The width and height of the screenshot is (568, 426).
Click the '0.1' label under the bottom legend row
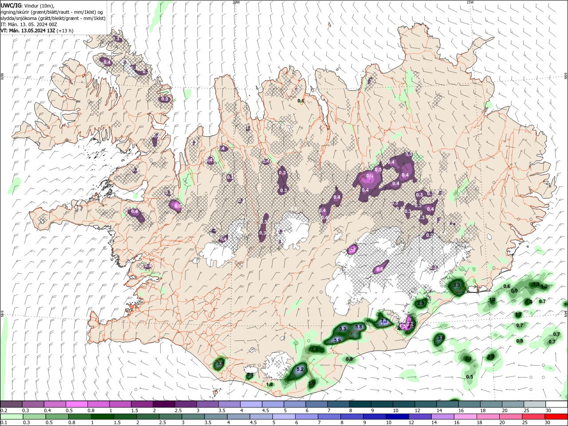(x=4, y=423)
